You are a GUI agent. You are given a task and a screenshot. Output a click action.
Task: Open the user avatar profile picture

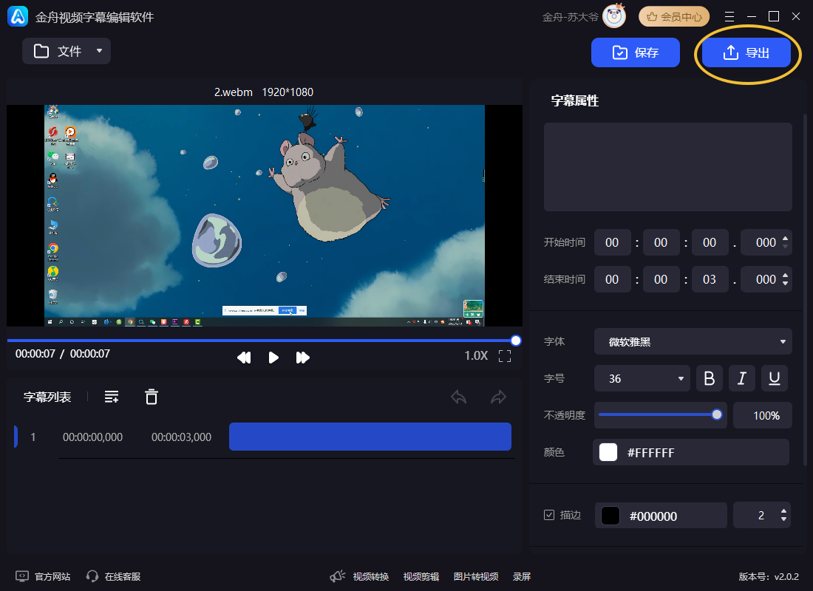tap(614, 16)
